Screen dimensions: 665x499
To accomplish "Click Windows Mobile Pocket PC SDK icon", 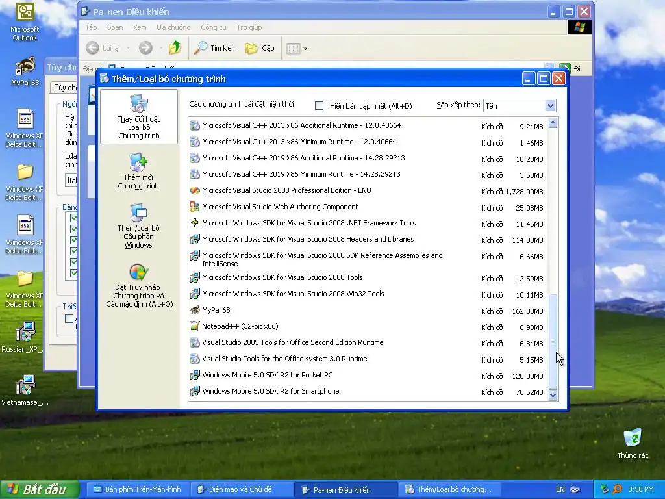I will pos(195,375).
